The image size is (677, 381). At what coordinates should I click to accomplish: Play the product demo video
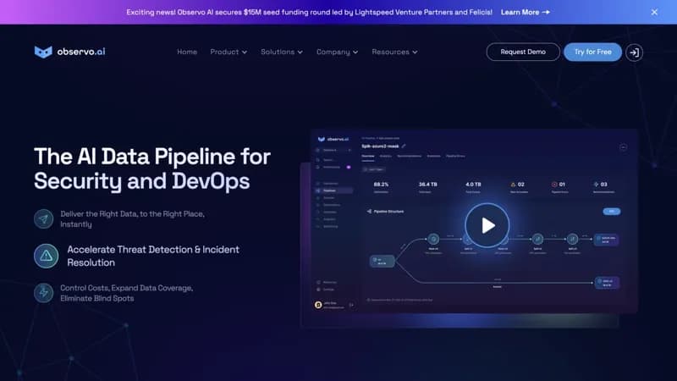click(x=487, y=225)
